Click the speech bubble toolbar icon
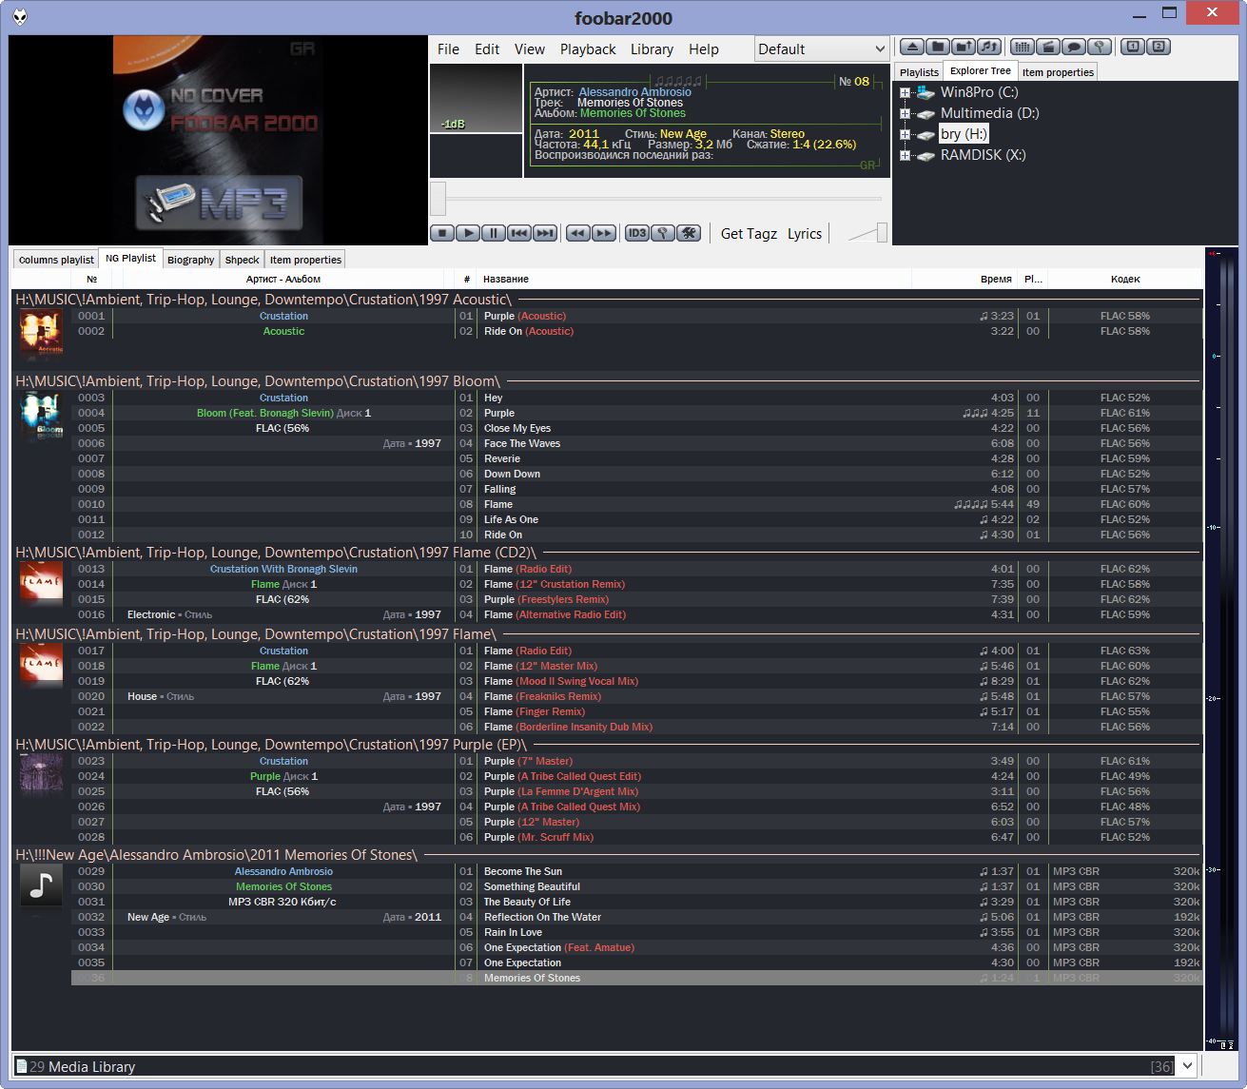Screen dimensions: 1247x1089 click(x=1074, y=47)
